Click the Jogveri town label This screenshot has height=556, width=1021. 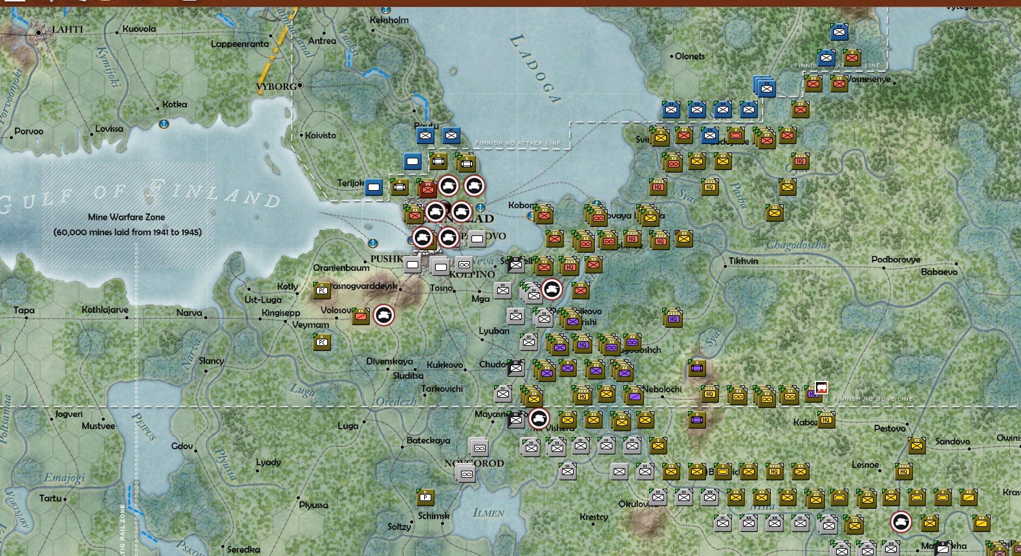tap(69, 414)
